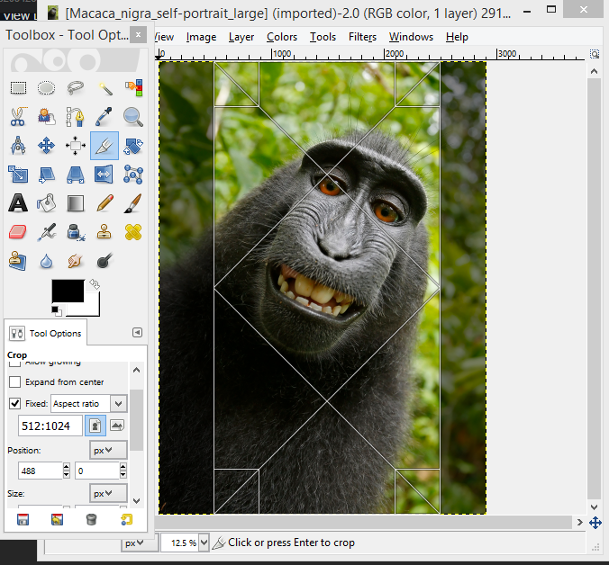Open the status bar unit px dropdown
609x565 pixels.
(x=140, y=543)
